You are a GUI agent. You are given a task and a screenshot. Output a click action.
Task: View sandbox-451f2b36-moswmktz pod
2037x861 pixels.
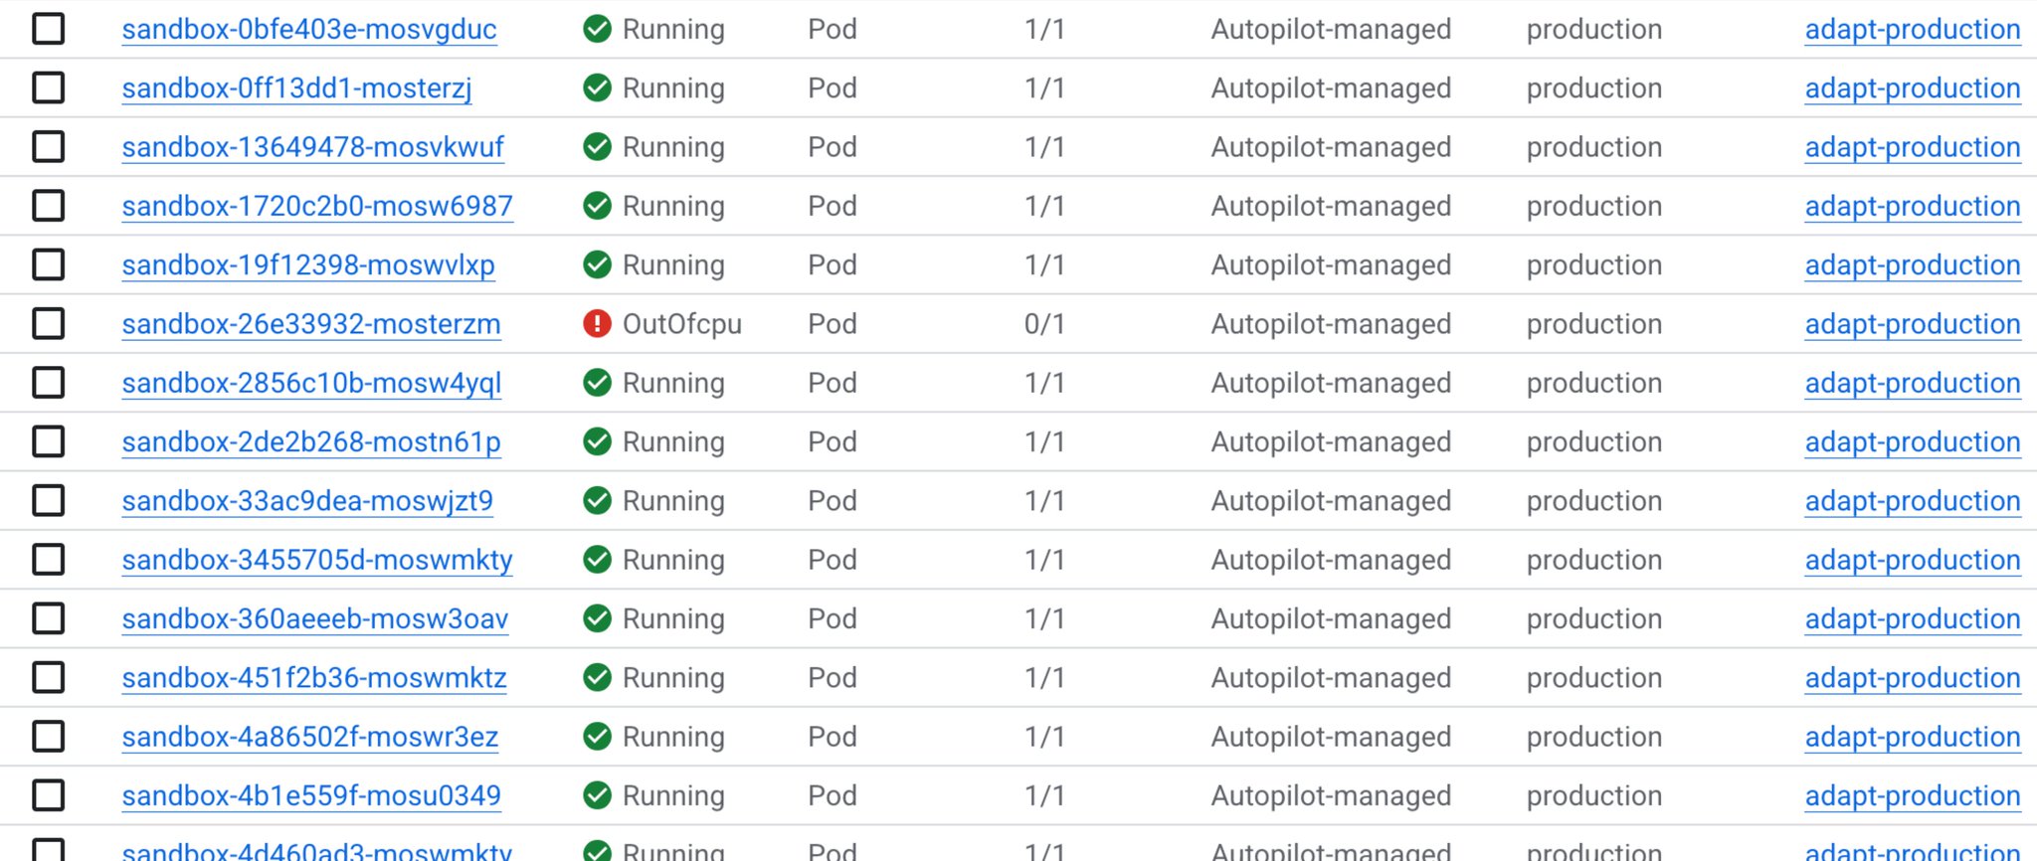point(314,678)
